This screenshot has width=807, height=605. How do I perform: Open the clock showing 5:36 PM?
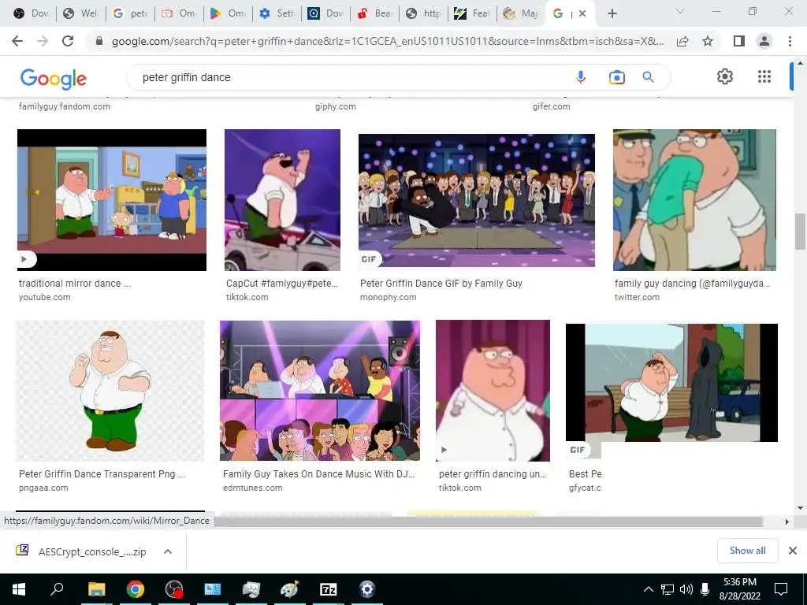(x=739, y=589)
